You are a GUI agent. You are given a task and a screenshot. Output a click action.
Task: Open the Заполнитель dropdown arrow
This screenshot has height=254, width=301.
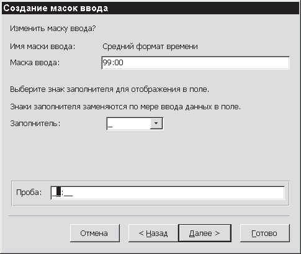click(x=156, y=124)
